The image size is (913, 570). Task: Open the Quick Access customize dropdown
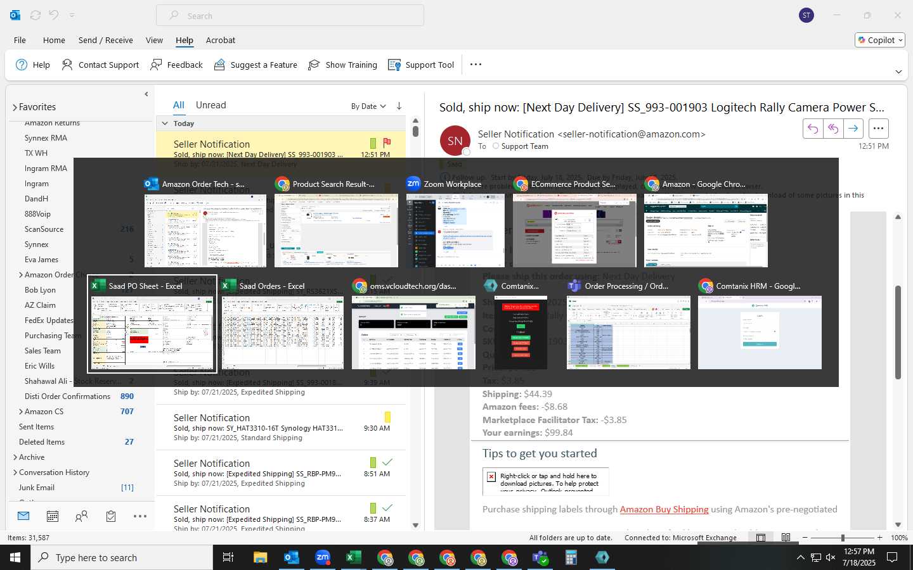72,15
